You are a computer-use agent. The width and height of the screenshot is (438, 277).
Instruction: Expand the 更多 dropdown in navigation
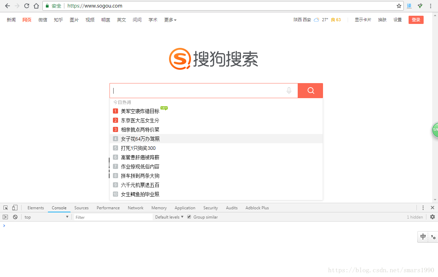(x=170, y=20)
